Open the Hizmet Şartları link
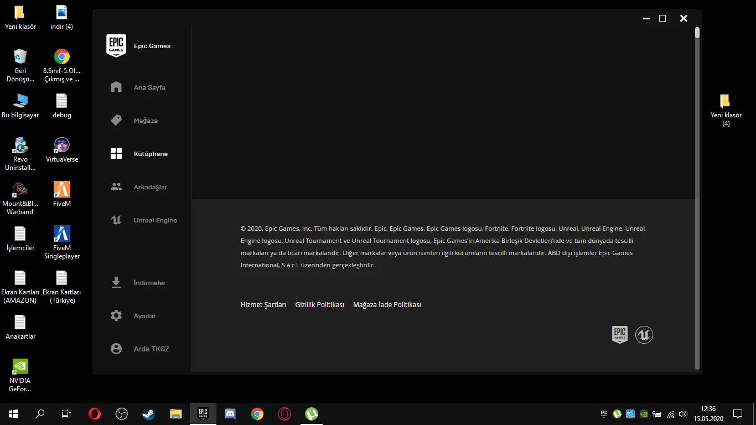Screen dimensions: 756x425 click(x=263, y=305)
